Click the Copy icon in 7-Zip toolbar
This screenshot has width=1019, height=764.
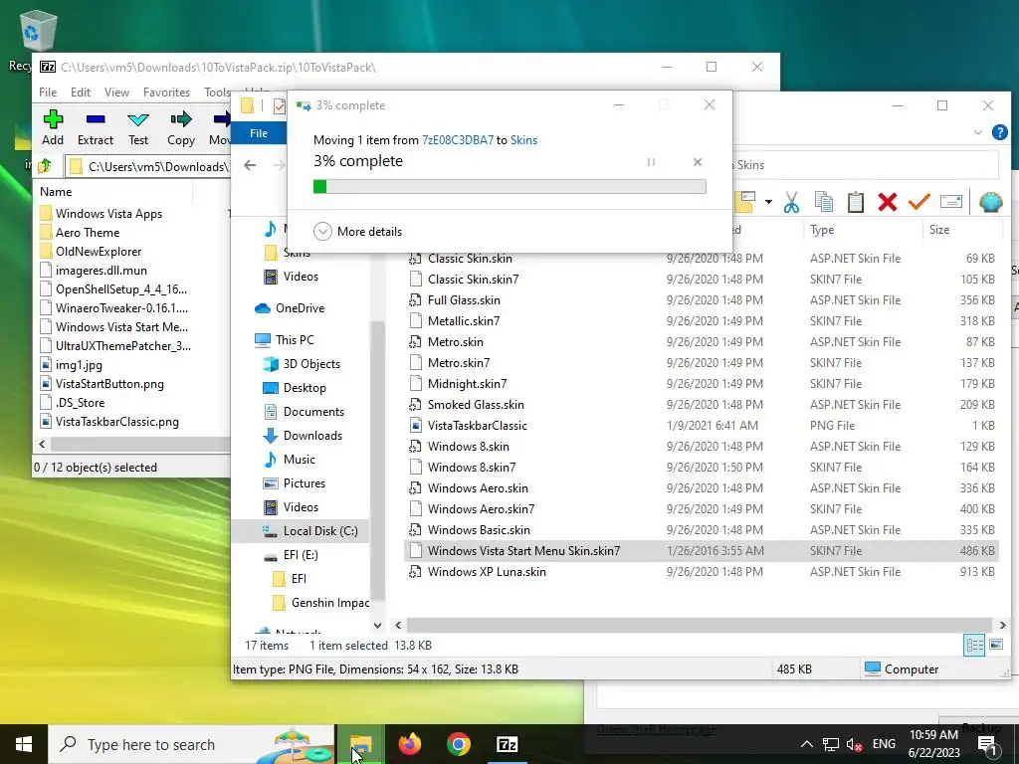[x=181, y=128]
